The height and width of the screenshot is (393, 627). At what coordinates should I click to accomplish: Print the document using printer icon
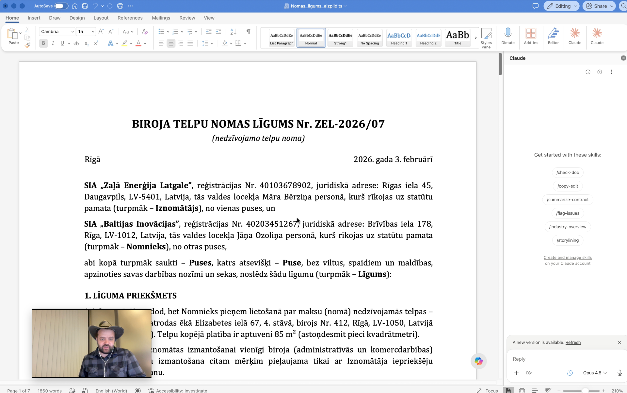coord(120,6)
